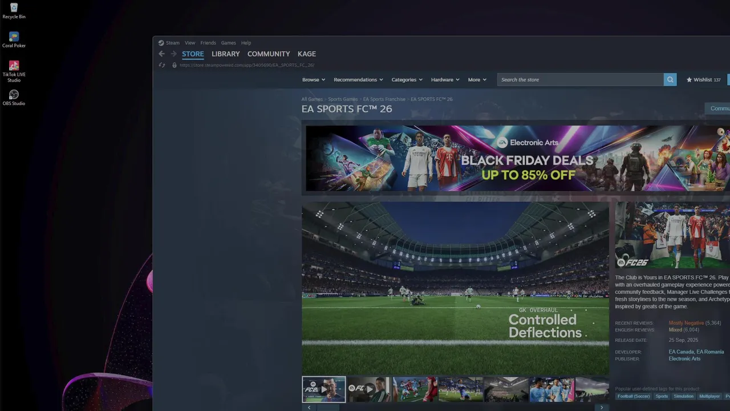Go forward using the forward arrow

coord(174,54)
